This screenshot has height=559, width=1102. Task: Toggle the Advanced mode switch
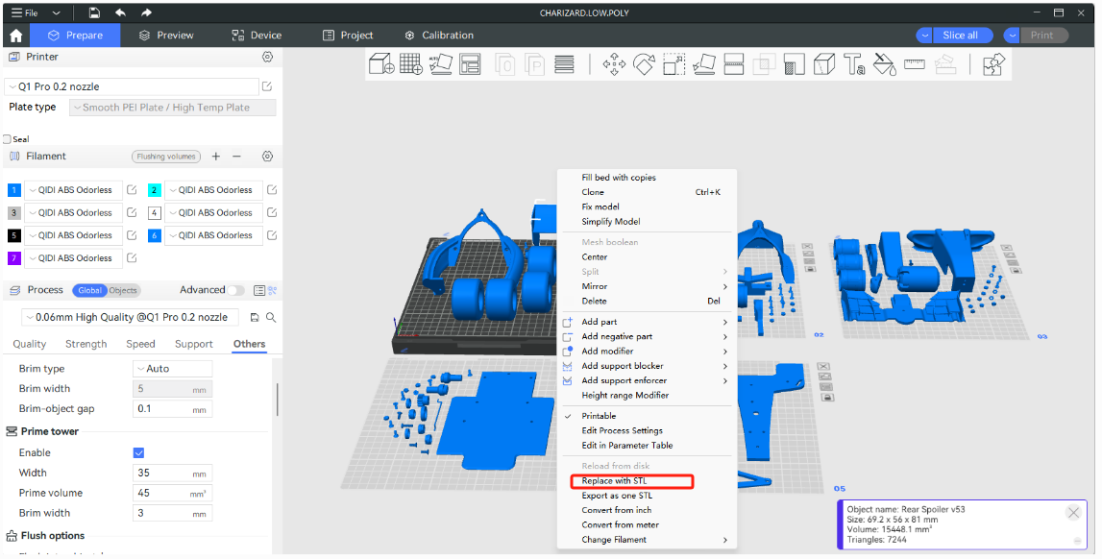(234, 290)
